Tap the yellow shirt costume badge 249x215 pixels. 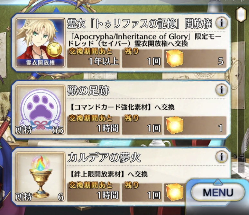pos(55,50)
